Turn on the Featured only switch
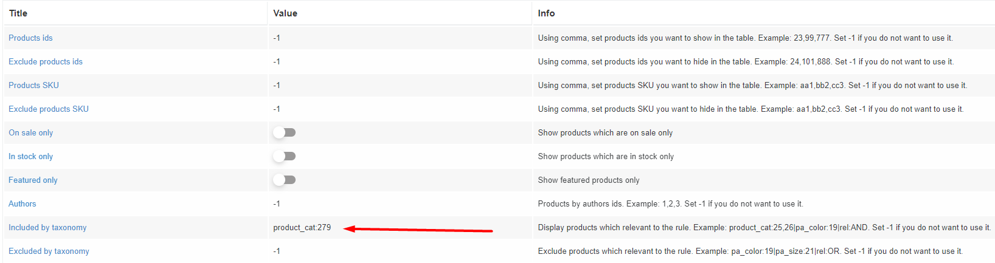The height and width of the screenshot is (263, 995). tap(284, 180)
